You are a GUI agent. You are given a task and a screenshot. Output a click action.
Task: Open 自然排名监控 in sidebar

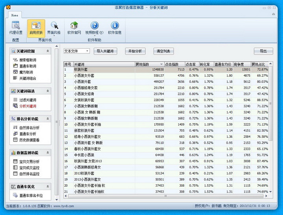pyautogui.click(x=26, y=174)
